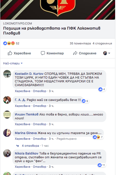Click reactions badge on Marina Gineva's comment
The image size is (117, 175).
(x=98, y=137)
